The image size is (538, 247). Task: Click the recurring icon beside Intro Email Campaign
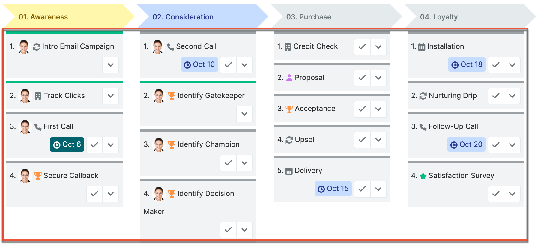coord(37,47)
